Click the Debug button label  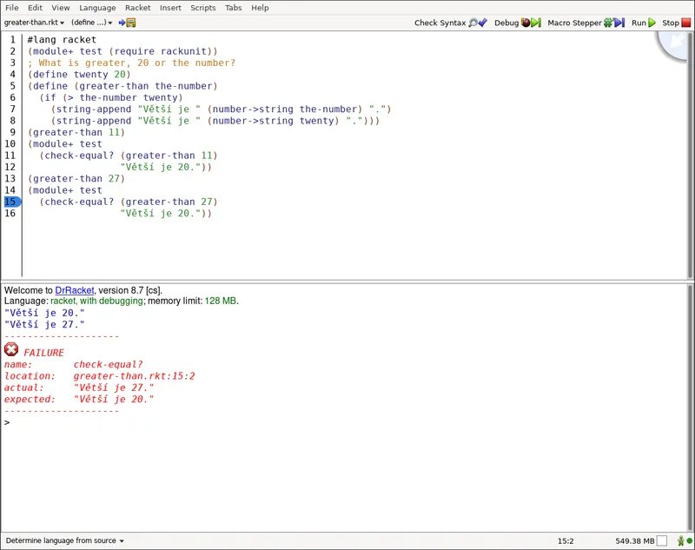[506, 23]
